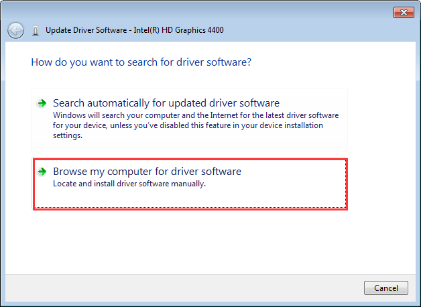
Task: Click the back arrow button
Action: click(15, 30)
